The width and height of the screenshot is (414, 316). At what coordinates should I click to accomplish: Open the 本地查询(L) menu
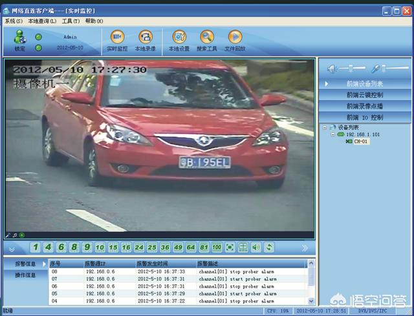click(x=43, y=21)
